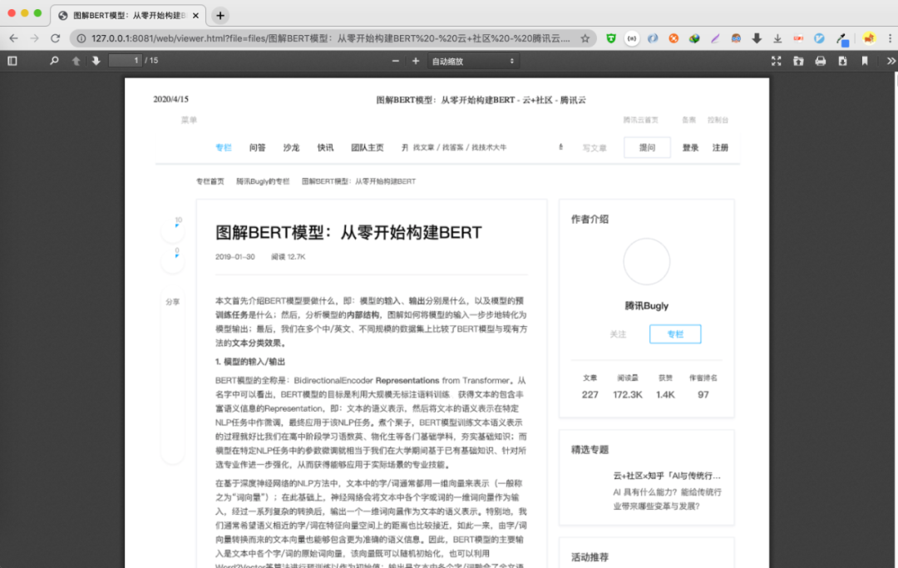The image size is (898, 568).
Task: Zoom in with the plus button
Action: [416, 61]
